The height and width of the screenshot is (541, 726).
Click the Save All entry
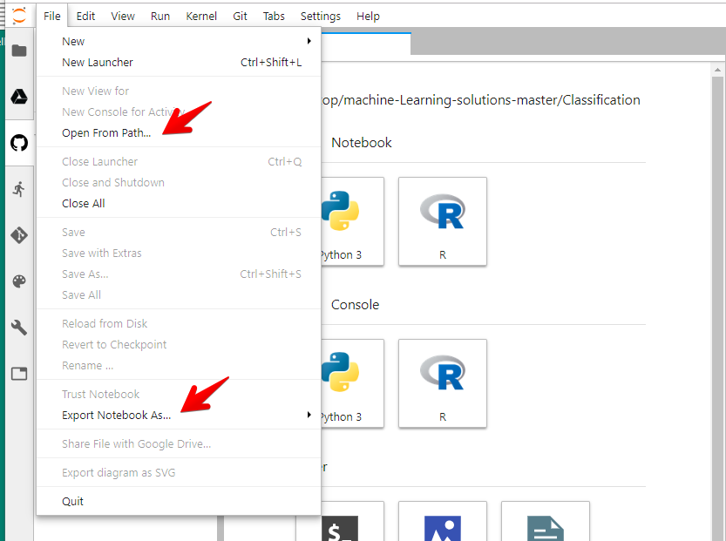pos(179,294)
